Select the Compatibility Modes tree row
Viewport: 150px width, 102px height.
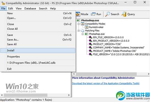click(x=95, y=24)
